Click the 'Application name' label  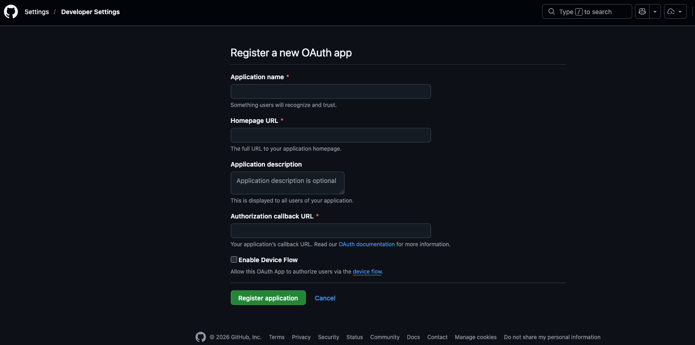[257, 77]
